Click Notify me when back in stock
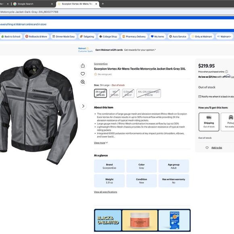This screenshot has width=234, height=234. pos(217,96)
